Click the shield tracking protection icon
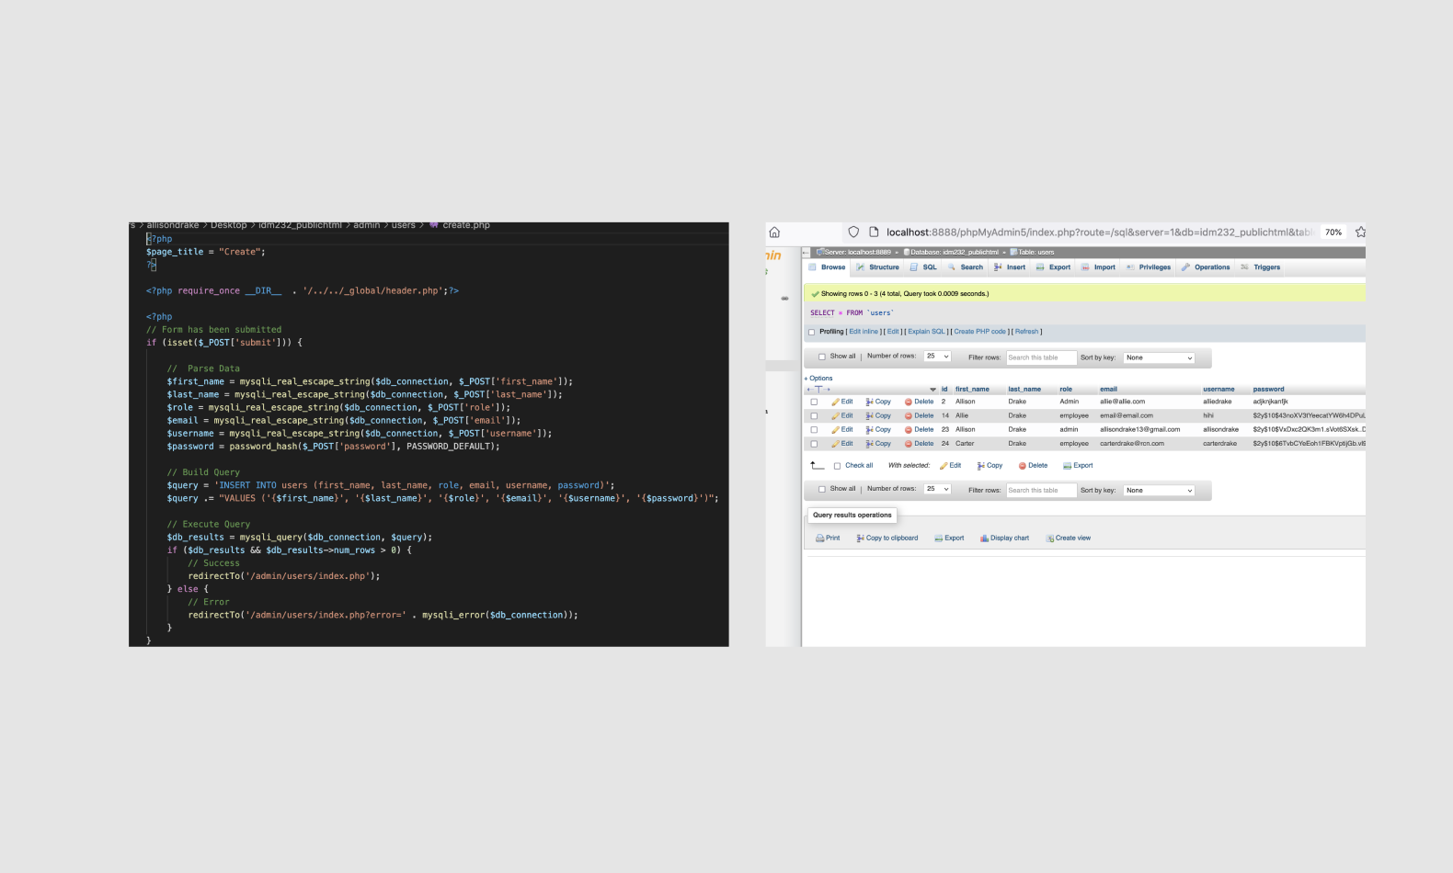The height and width of the screenshot is (873, 1453). [853, 232]
